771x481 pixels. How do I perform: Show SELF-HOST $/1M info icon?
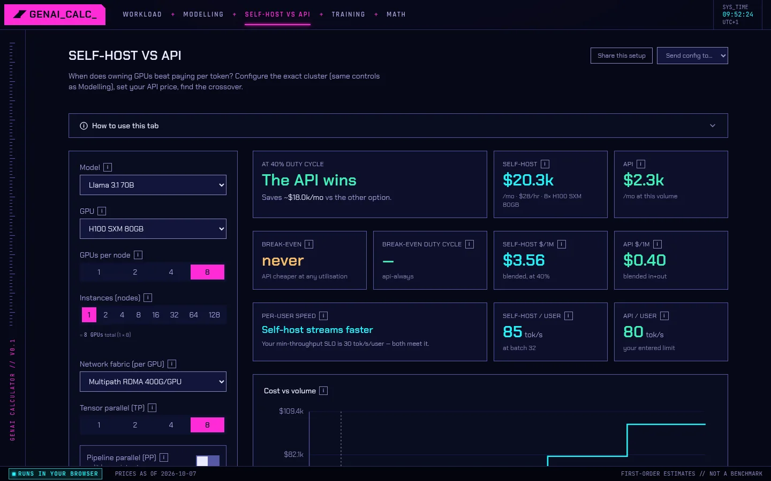[x=562, y=244]
